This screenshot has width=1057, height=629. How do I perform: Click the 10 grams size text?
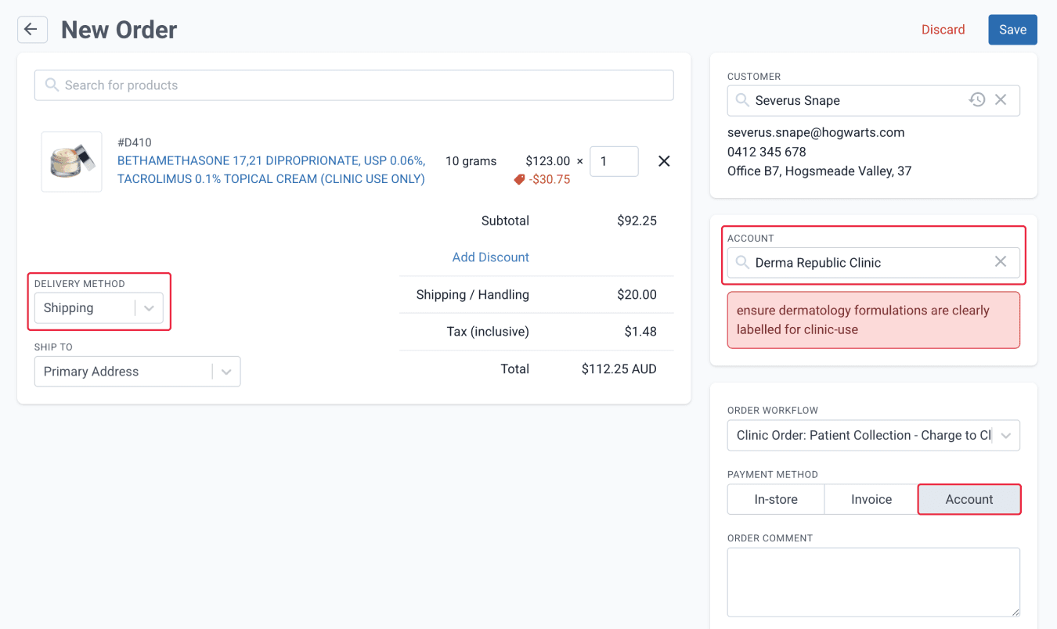471,161
